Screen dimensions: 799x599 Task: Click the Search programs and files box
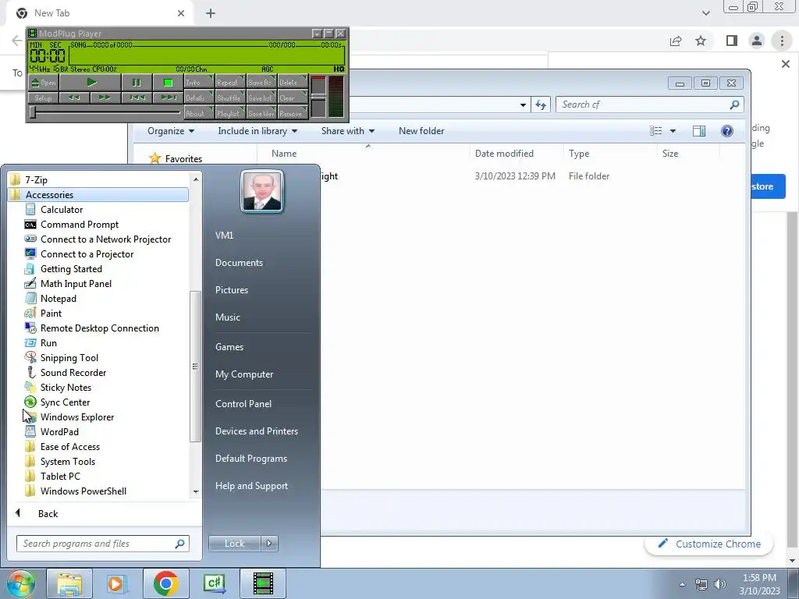pyautogui.click(x=102, y=543)
